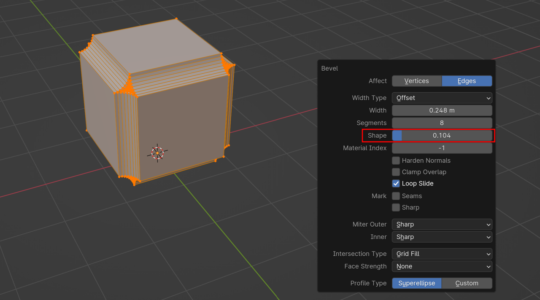Select Vertices in the Affect option
This screenshot has height=300, width=540.
[x=417, y=81]
